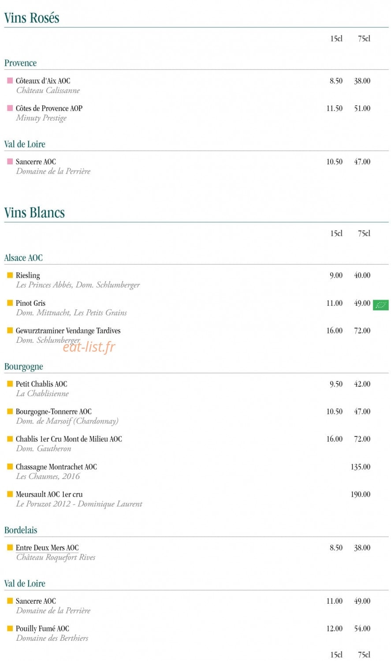Click the 15cl column header under Vins Blancs
This screenshot has width=391, height=661.
[336, 233]
